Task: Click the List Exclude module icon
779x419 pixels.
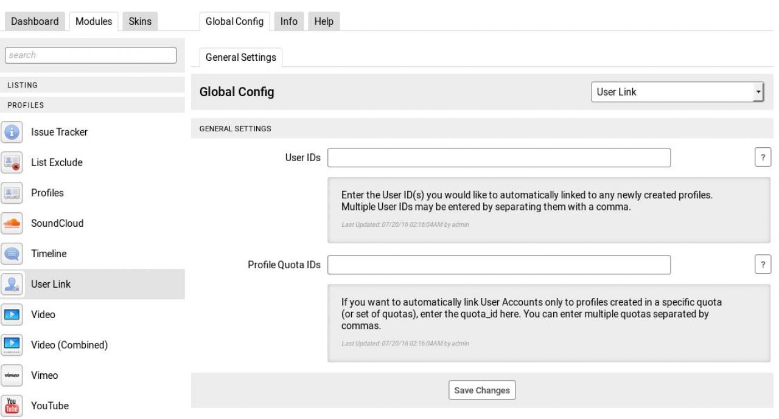Action: point(11,162)
